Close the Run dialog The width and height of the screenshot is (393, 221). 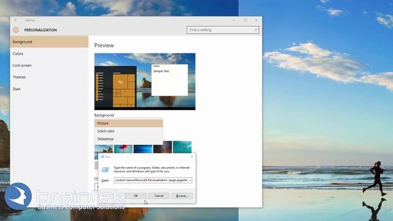[x=192, y=157]
